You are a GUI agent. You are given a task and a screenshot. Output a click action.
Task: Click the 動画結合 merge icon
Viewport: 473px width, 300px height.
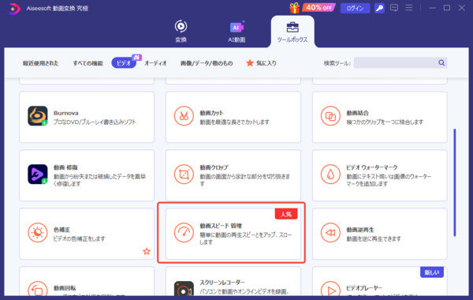coord(330,116)
